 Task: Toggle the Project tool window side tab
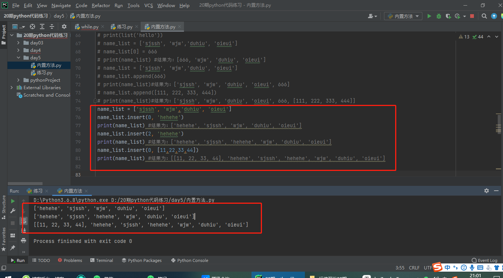coord(4,35)
